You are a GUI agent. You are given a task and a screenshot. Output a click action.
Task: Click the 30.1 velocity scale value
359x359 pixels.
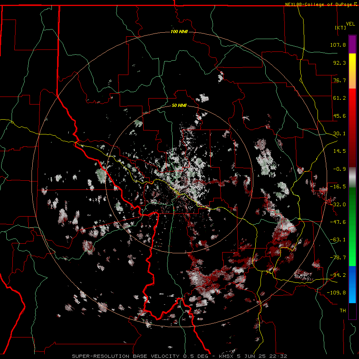click(339, 134)
